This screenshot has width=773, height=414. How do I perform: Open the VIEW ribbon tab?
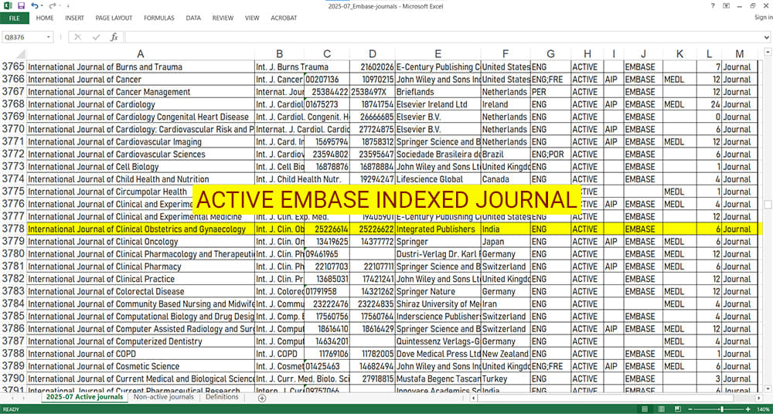tap(252, 19)
